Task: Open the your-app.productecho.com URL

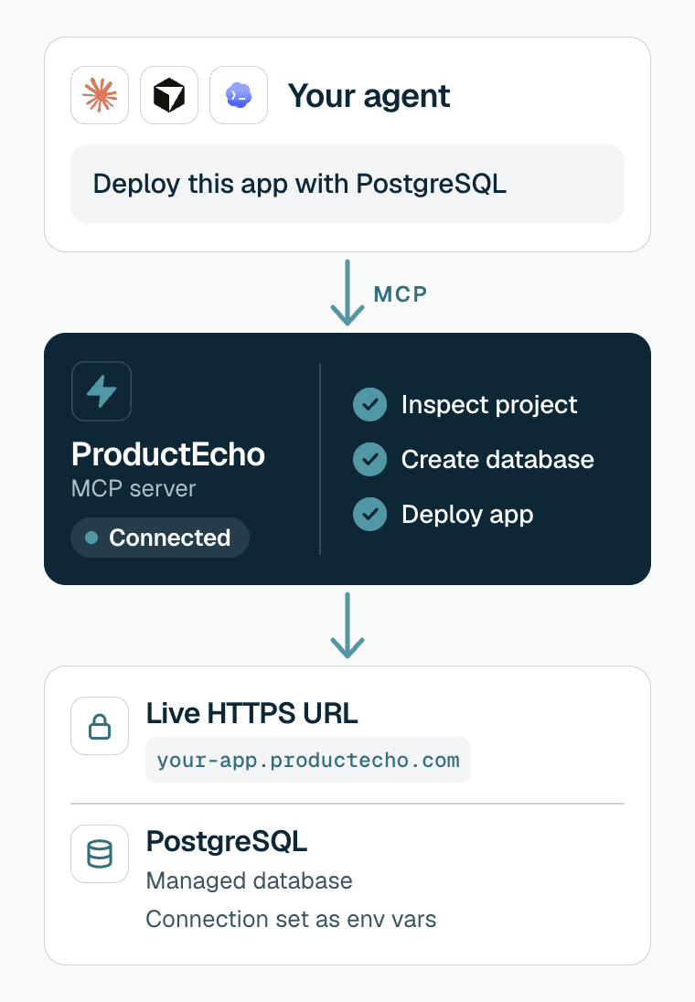Action: (x=308, y=760)
